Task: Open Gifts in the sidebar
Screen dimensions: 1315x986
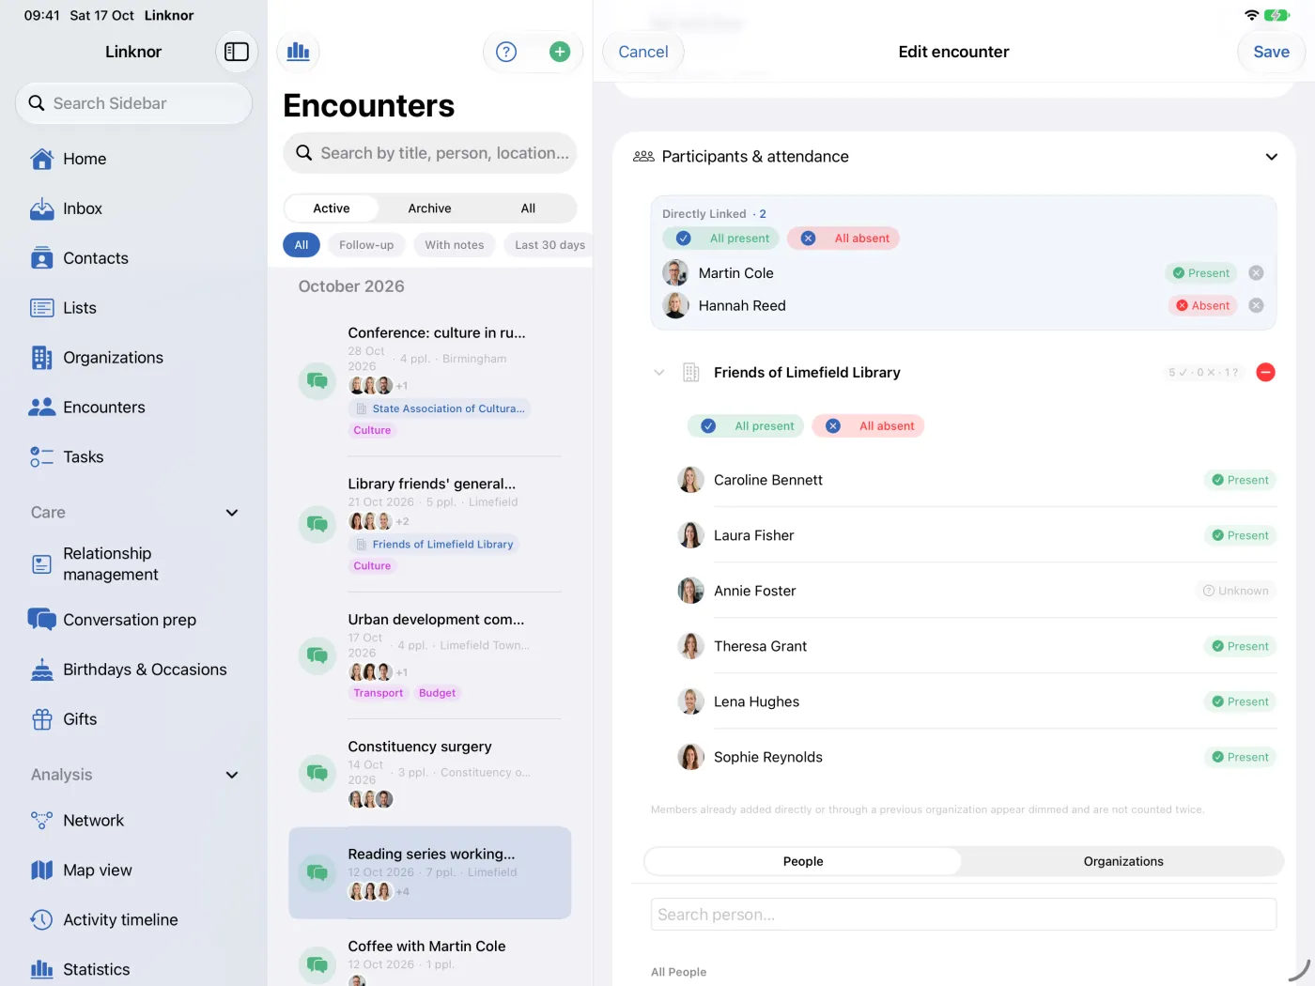Action: click(133, 719)
